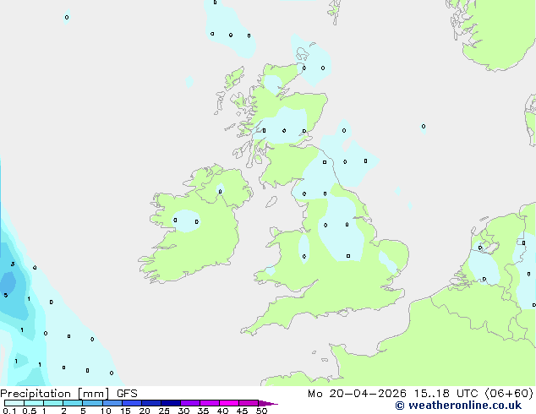Select the Isle of Man outline
This screenshot has width=536, height=414.
click(271, 202)
